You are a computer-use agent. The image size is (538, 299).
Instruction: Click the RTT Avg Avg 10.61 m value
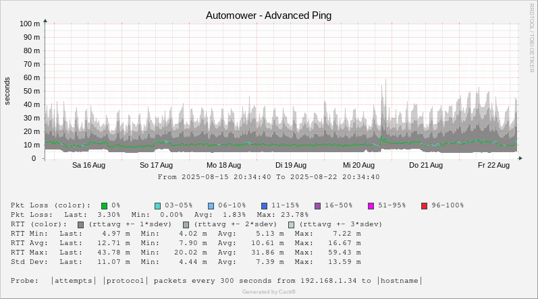(x=267, y=243)
